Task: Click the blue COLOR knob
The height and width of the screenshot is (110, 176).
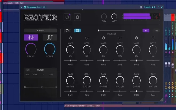Action: click(x=50, y=49)
